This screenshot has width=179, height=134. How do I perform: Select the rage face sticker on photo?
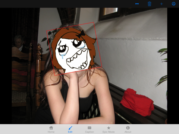pos(74,49)
